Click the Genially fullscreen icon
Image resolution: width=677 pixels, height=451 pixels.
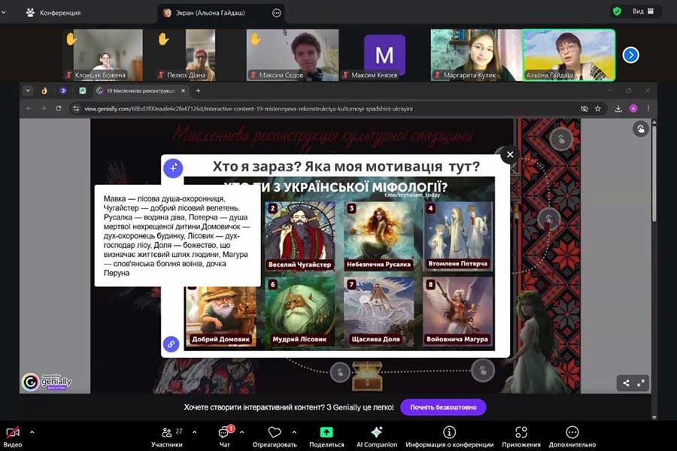pos(641,383)
